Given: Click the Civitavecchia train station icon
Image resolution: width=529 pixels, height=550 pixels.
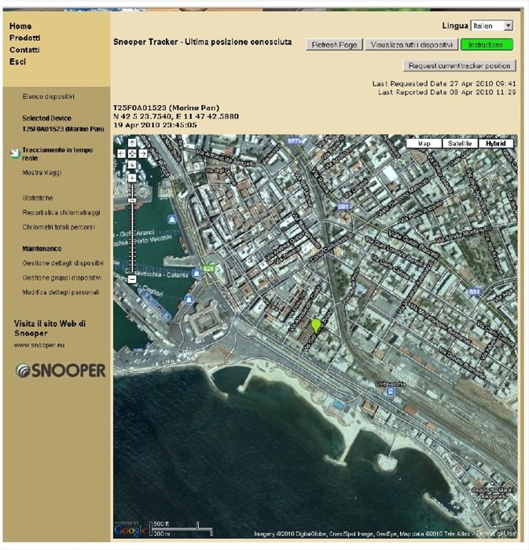Looking at the screenshot, I should point(391,391).
